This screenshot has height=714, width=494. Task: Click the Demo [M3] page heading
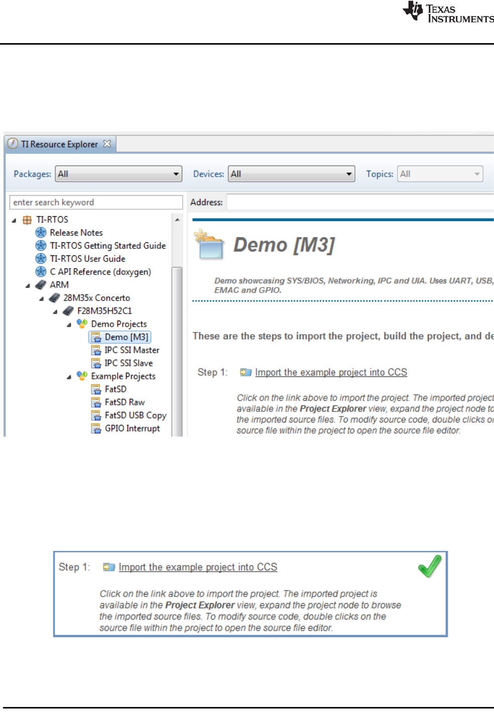click(x=284, y=245)
